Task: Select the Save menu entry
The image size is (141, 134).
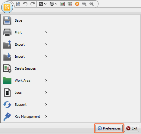Action: pos(25,20)
